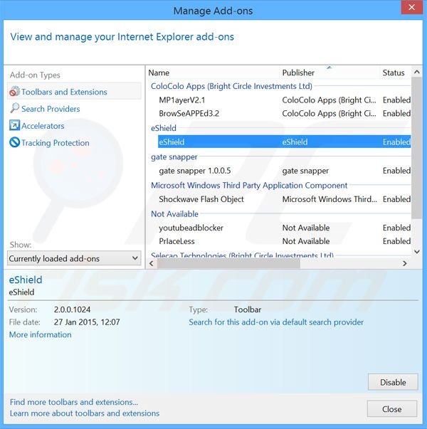
Task: Click the Accelerators icon
Action: [15, 126]
